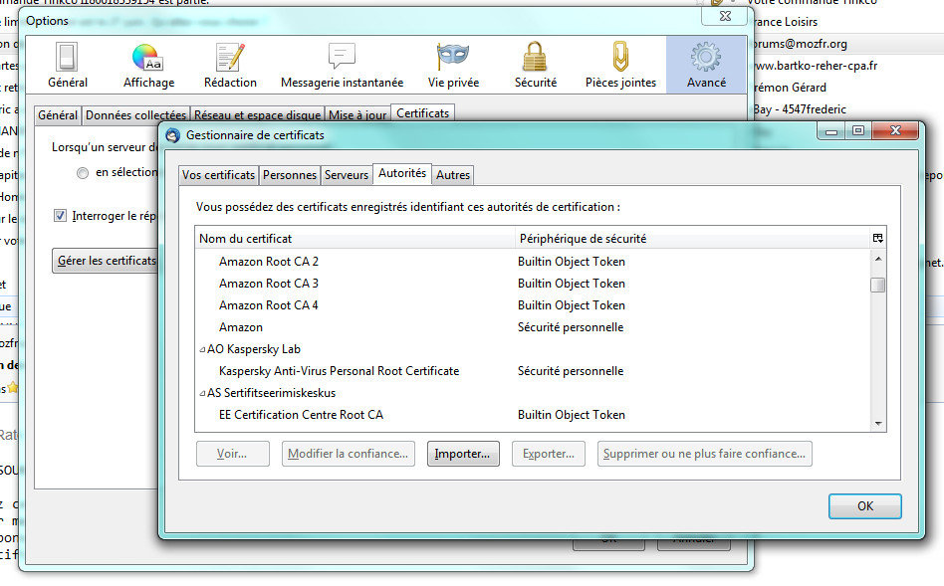Sort by Périphérique de sécurité column header
The height and width of the screenshot is (586, 944).
click(x=692, y=238)
